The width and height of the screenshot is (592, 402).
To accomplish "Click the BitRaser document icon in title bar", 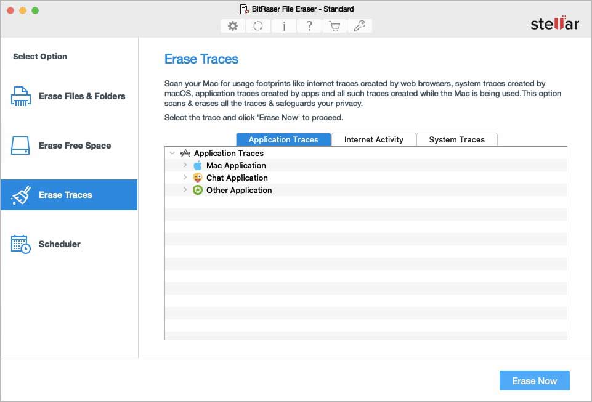I will pos(245,9).
